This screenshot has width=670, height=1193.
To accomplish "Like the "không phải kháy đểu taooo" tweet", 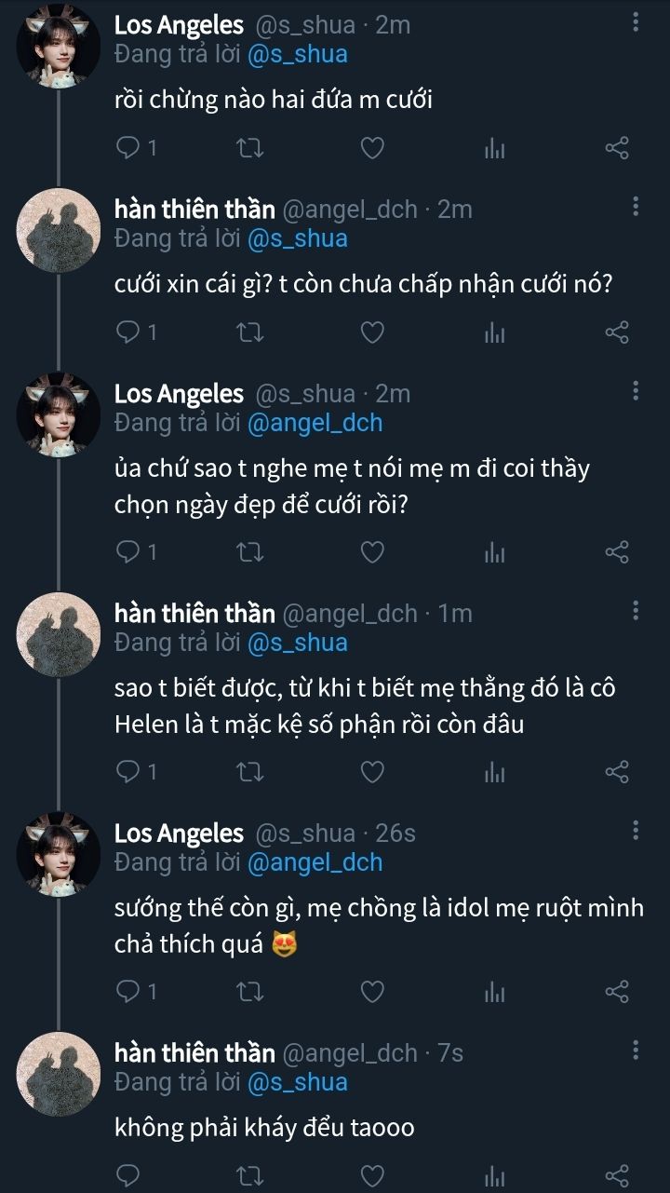I will [x=372, y=1175].
